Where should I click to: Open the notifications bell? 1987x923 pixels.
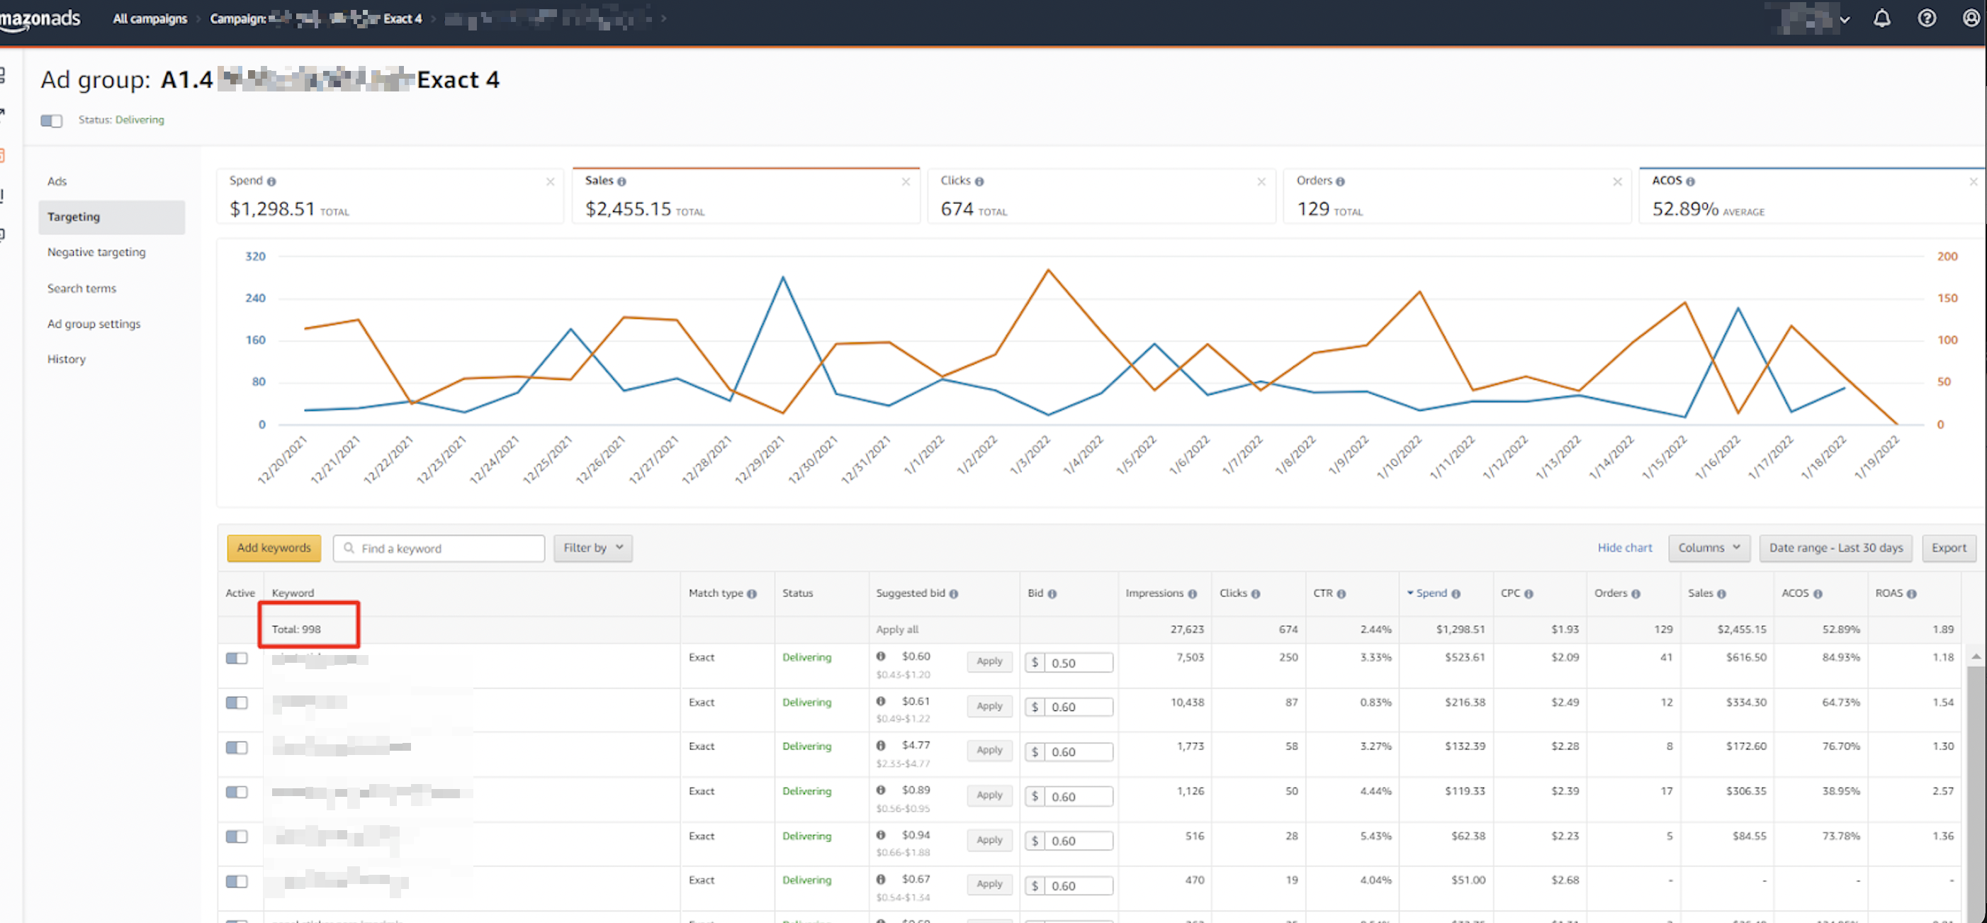point(1882,18)
